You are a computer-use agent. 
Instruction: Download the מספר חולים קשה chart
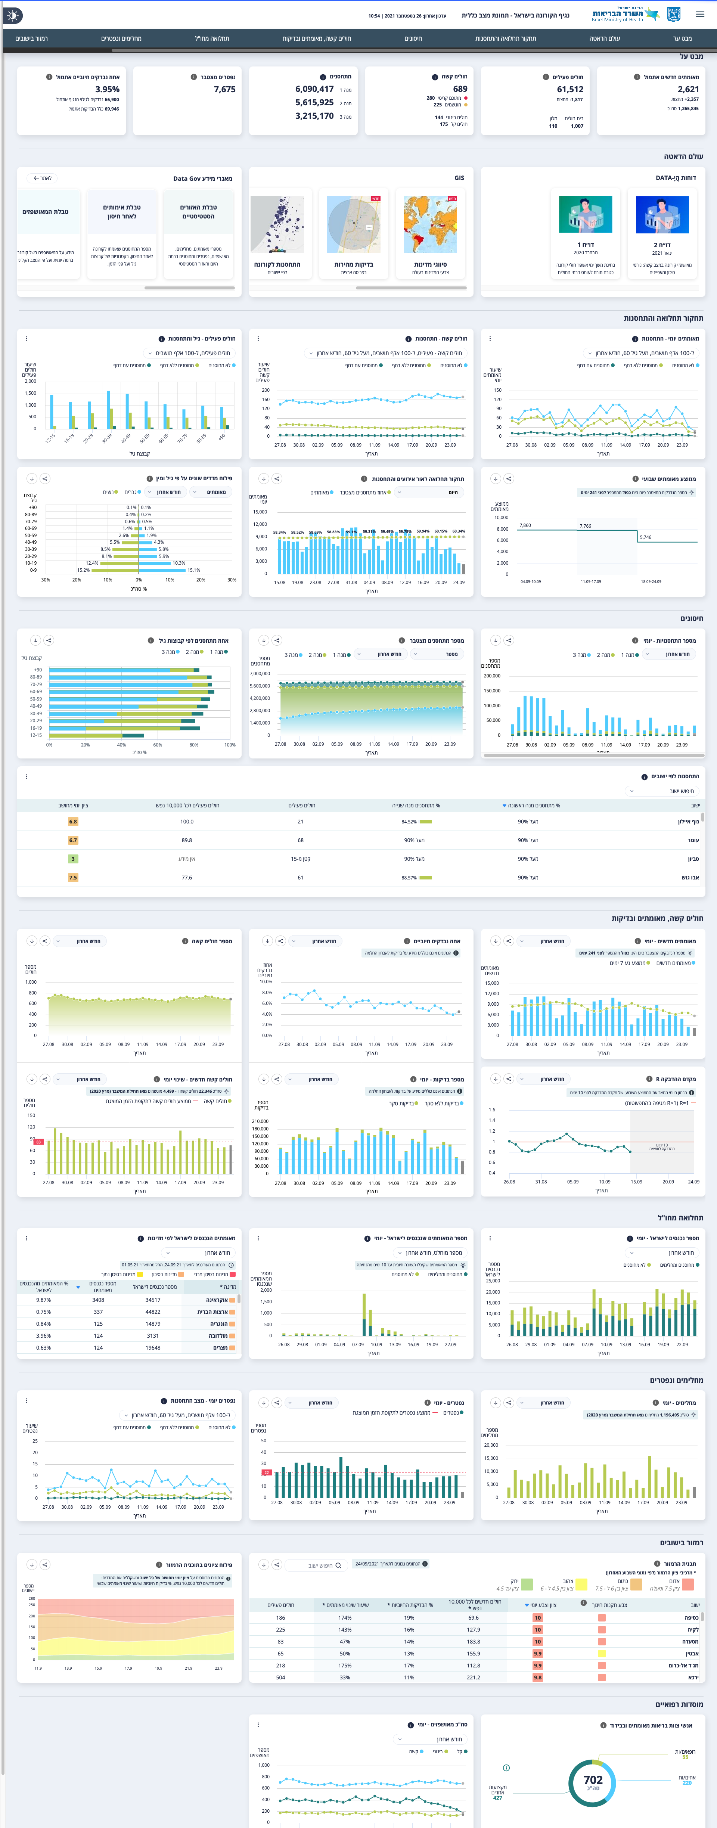31,941
